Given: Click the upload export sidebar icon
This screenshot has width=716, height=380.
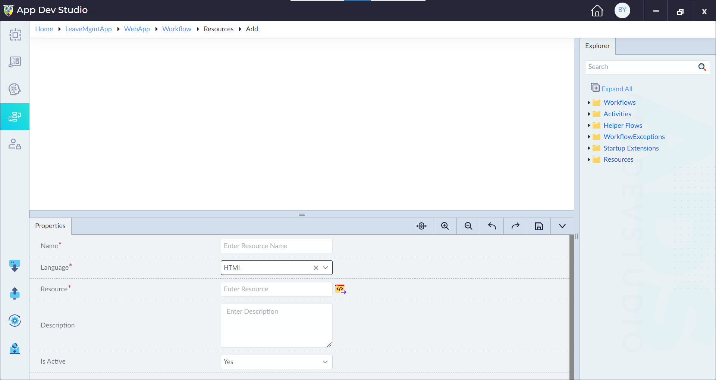Looking at the screenshot, I should (x=15, y=293).
